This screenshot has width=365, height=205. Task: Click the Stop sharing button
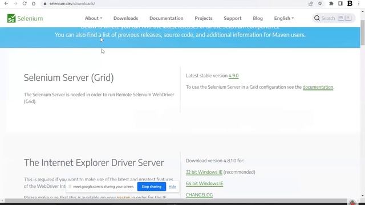(x=152, y=187)
